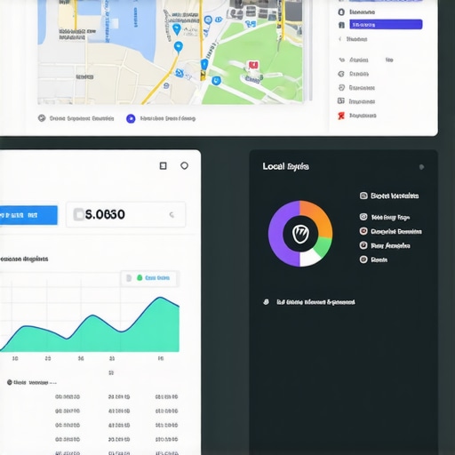The image size is (455, 455).
Task: Click the dark round bullet icon below the chart
Action: point(10,382)
